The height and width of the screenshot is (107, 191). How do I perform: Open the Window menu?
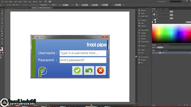coord(35,2)
